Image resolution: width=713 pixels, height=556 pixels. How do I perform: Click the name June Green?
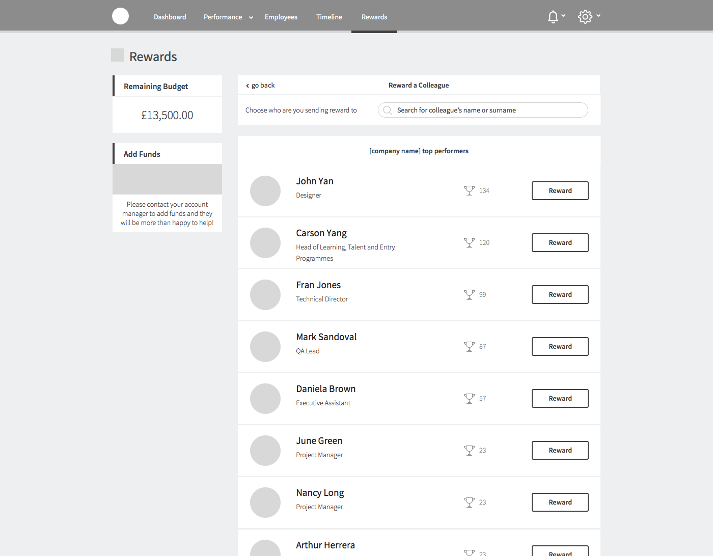(319, 441)
